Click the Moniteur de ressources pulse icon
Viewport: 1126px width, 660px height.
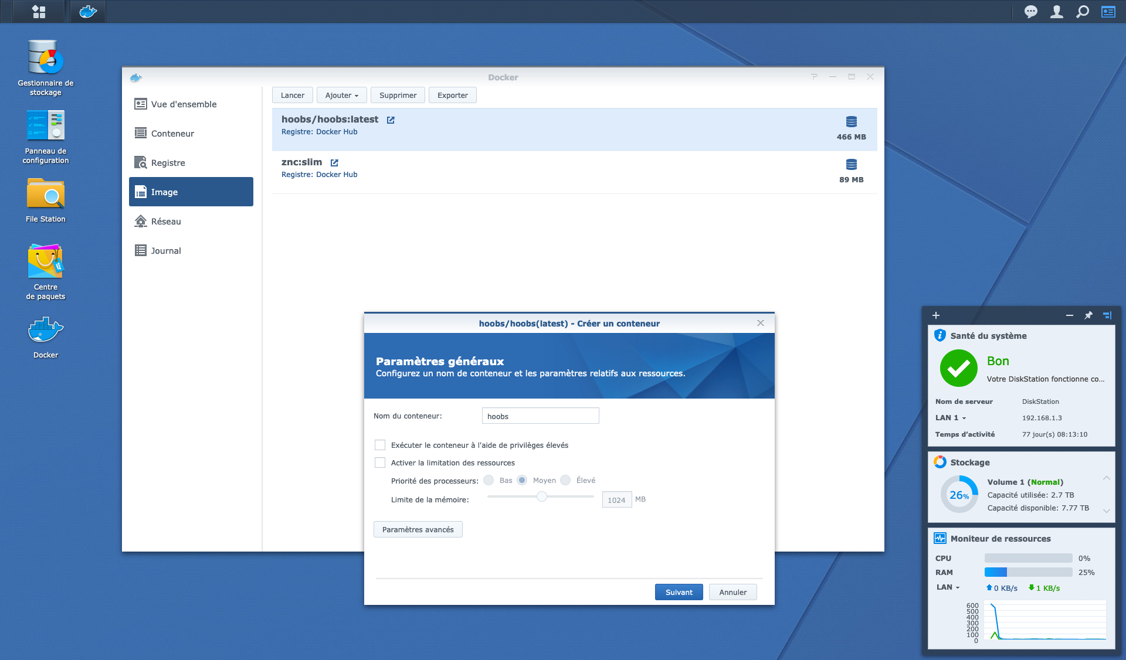(940, 538)
